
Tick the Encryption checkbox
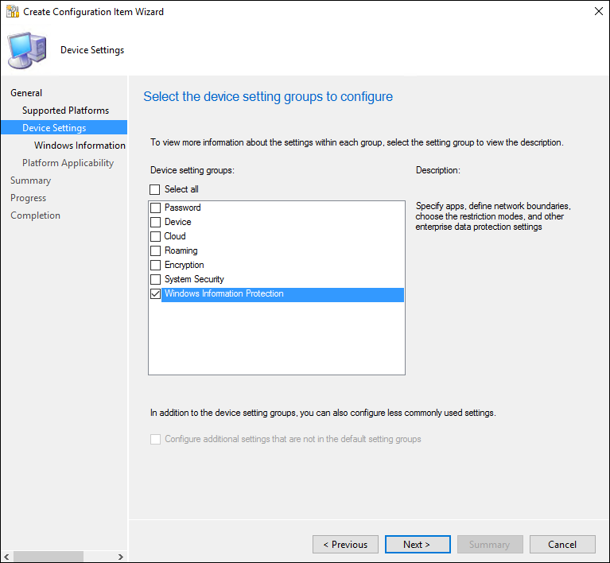pyautogui.click(x=156, y=265)
